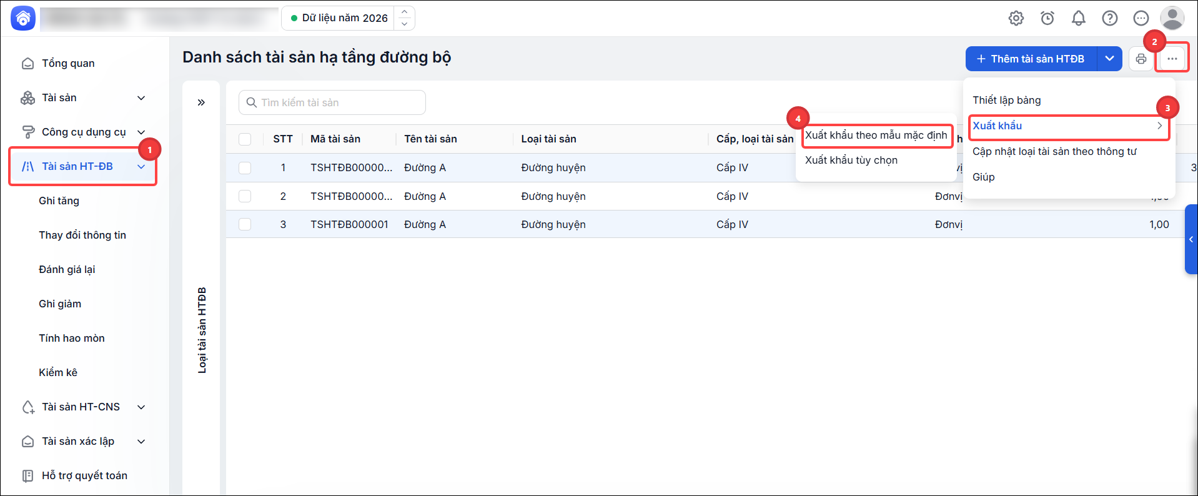
Task: Open Đánh giá lại in sidebar
Action: (x=67, y=269)
